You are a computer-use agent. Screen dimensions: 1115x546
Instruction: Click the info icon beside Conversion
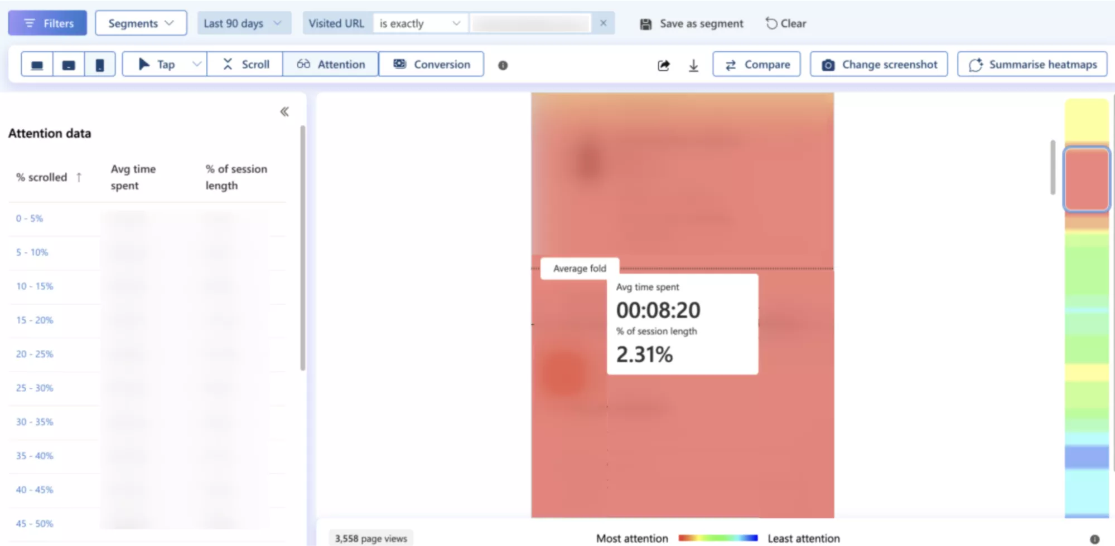(x=503, y=65)
